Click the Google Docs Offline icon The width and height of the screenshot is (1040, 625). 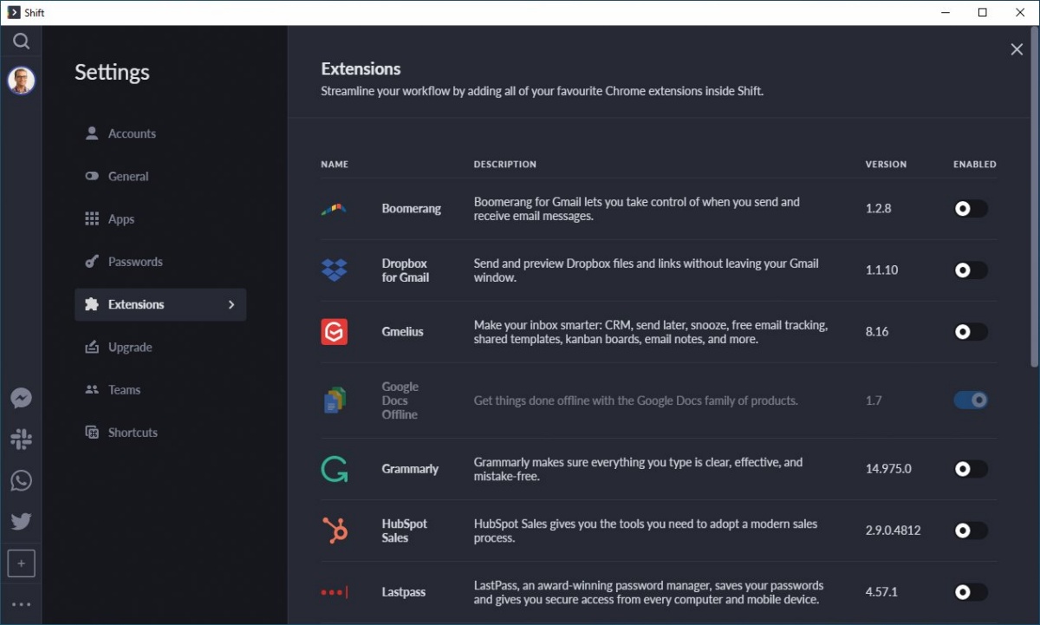point(334,400)
